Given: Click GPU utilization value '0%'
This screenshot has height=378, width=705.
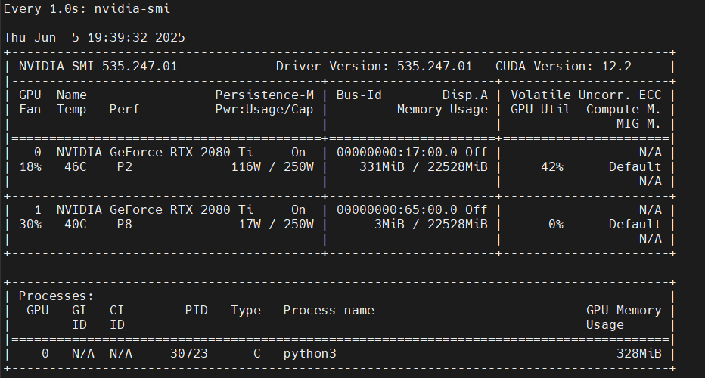Looking at the screenshot, I should (556, 225).
